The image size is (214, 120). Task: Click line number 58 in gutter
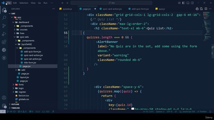click(x=66, y=46)
